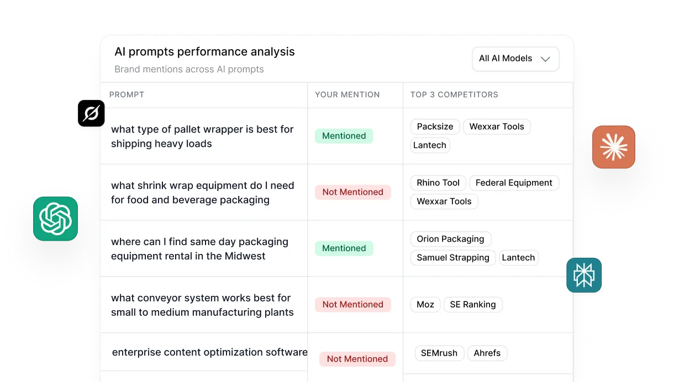The width and height of the screenshot is (674, 382).
Task: Select the enterprise content optimization software prompt
Action: [209, 352]
